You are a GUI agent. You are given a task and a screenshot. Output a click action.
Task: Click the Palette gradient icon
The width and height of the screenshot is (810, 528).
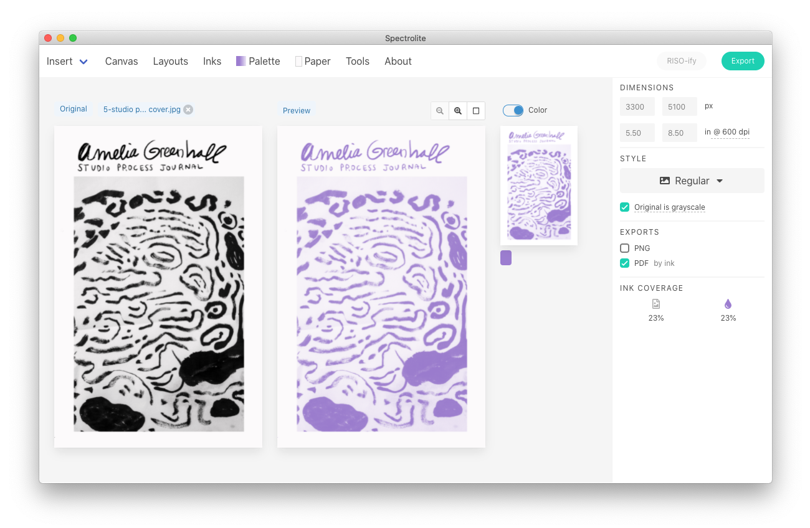click(x=241, y=61)
